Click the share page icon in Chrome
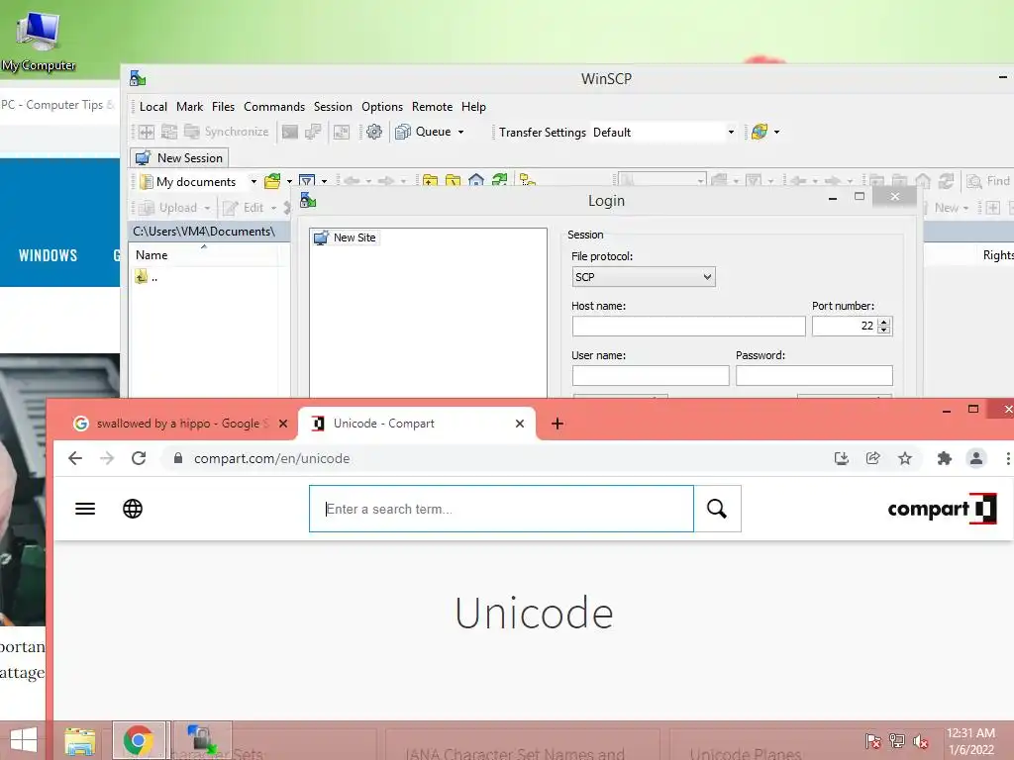 [x=873, y=458]
